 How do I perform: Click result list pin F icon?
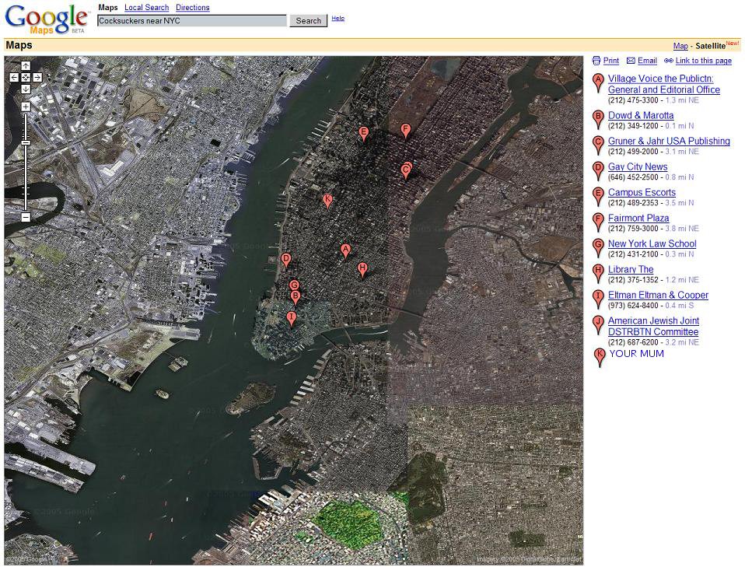pos(599,222)
